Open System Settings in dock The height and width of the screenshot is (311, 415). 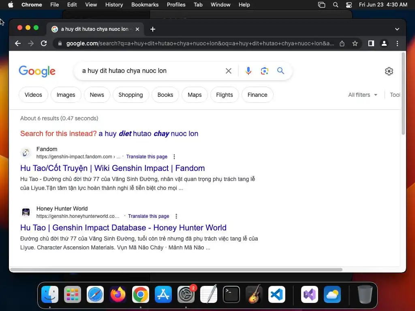click(186, 294)
